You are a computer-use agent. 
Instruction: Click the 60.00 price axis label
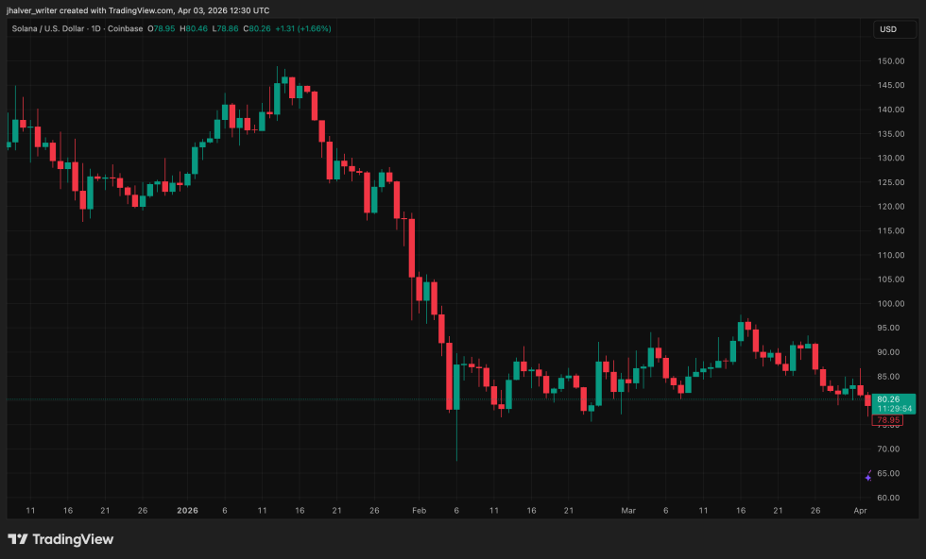888,498
